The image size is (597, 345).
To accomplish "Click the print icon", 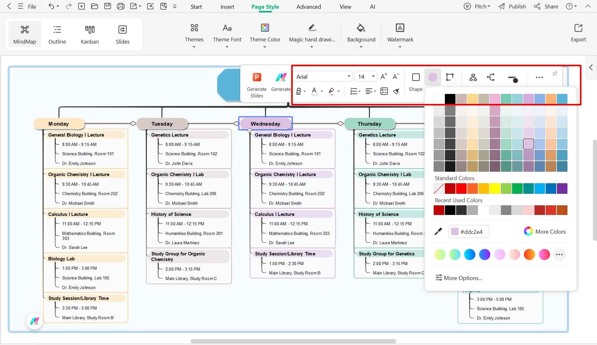I will [x=121, y=6].
